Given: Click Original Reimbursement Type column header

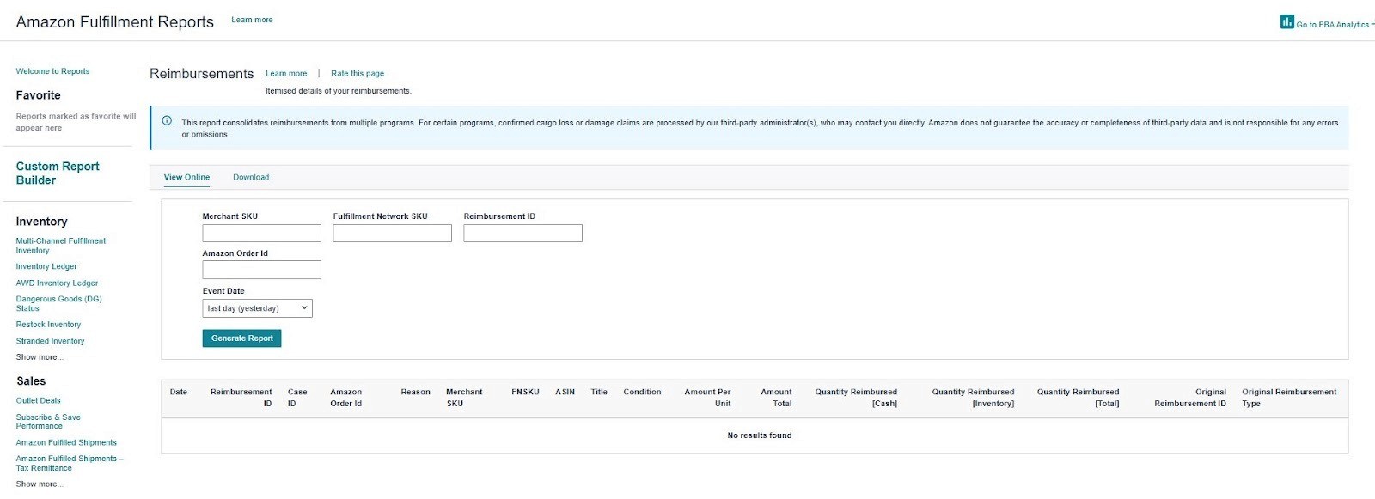Looking at the screenshot, I should pos(1289,398).
